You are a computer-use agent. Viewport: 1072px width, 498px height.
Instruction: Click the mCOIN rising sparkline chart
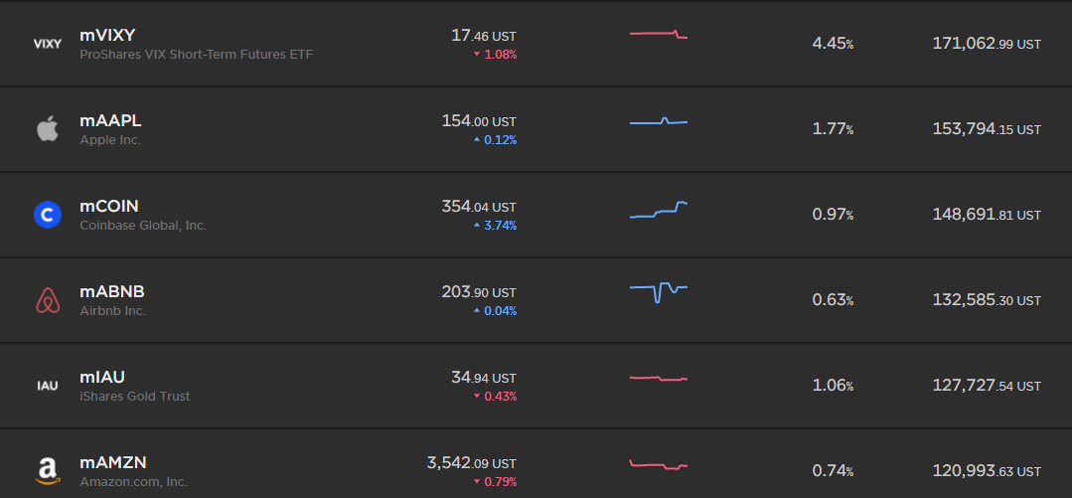659,210
